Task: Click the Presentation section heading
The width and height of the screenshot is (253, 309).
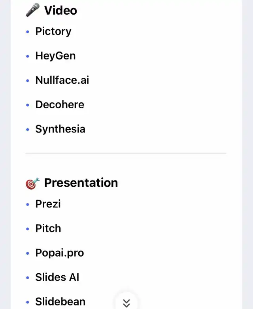Action: point(81,183)
